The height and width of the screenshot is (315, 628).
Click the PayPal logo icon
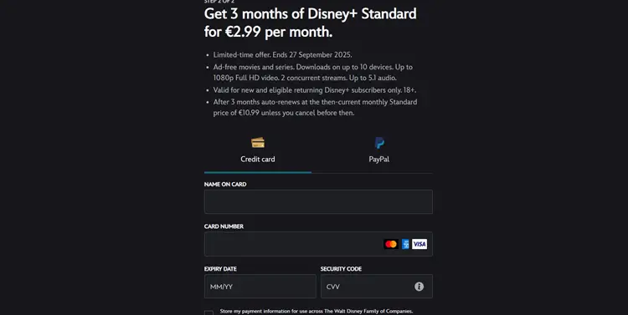[x=379, y=143]
